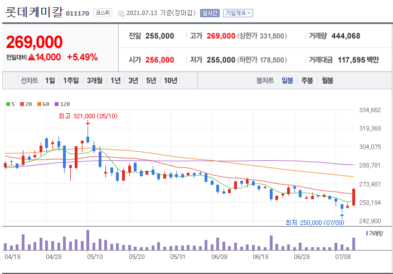Switch to 주봉 weekly candle chart
Viewport: 393px width, 274px height.
[x=307, y=80]
